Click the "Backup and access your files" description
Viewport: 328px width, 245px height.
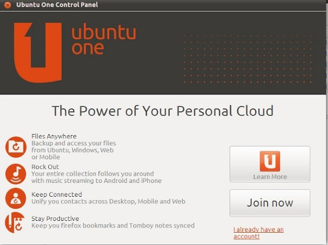[74, 143]
